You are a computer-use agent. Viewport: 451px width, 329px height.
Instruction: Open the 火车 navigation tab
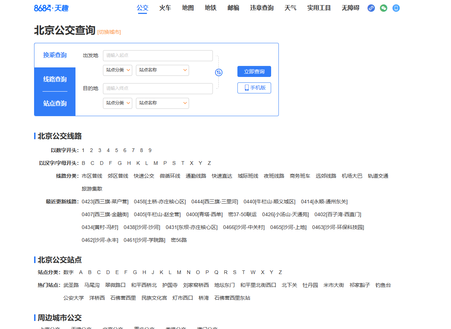click(165, 8)
